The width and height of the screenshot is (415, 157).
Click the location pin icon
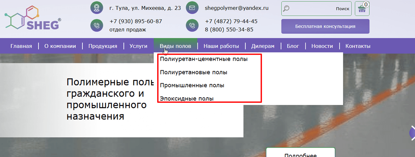point(97,8)
